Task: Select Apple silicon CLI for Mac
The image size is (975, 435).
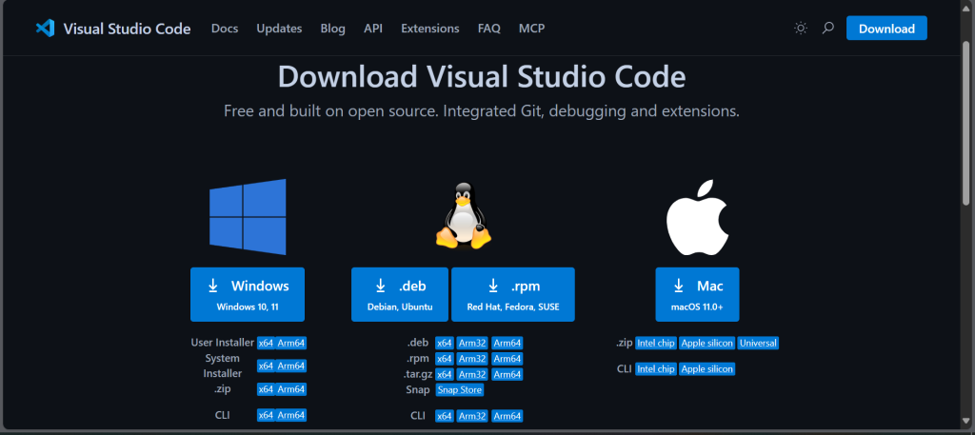Action: click(x=707, y=369)
